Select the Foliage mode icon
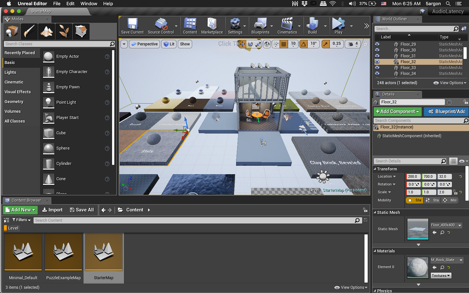 (x=64, y=32)
